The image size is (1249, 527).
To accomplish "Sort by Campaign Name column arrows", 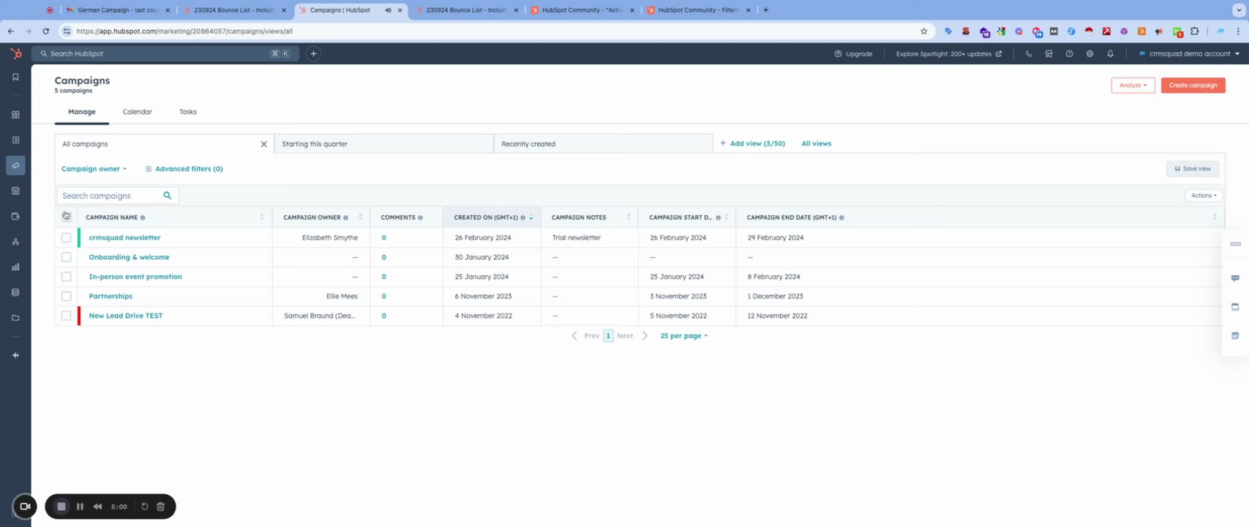I will (262, 217).
